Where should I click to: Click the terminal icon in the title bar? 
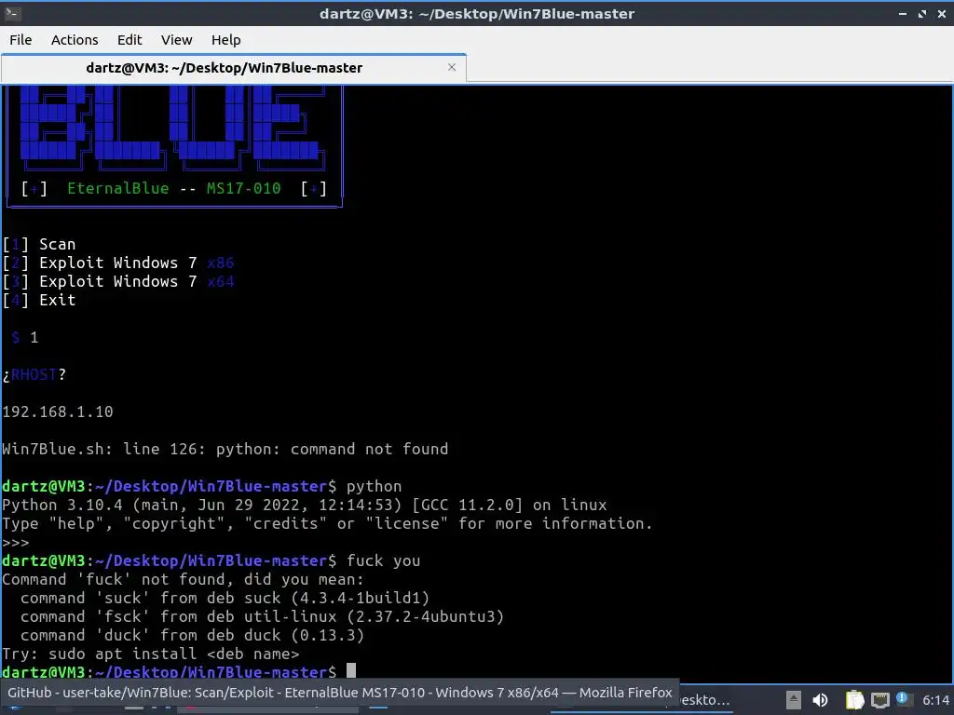(x=13, y=13)
